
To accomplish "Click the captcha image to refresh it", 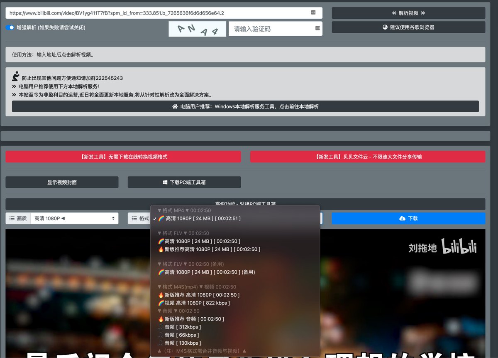I will pyautogui.click(x=198, y=29).
